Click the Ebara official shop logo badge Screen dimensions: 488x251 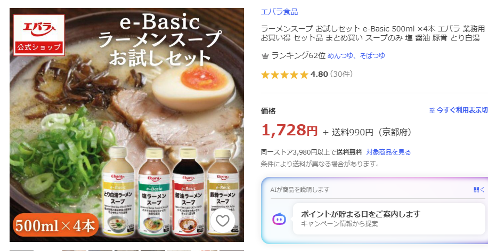coord(39,35)
